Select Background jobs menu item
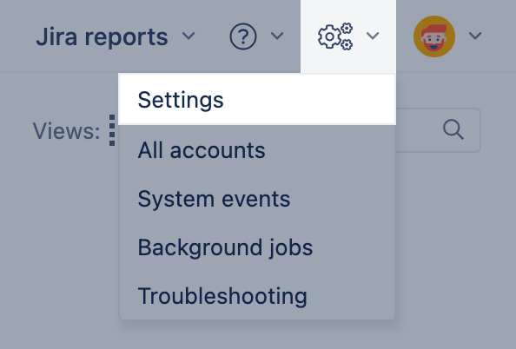The height and width of the screenshot is (349, 516). [257, 247]
